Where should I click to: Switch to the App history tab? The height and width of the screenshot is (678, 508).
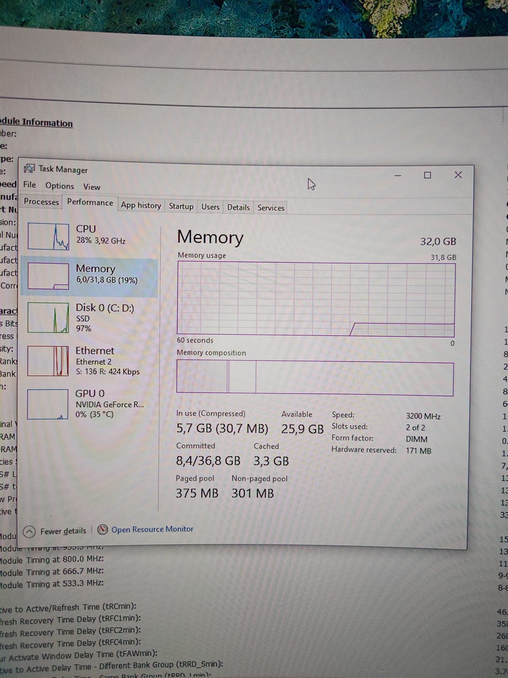pyautogui.click(x=141, y=206)
